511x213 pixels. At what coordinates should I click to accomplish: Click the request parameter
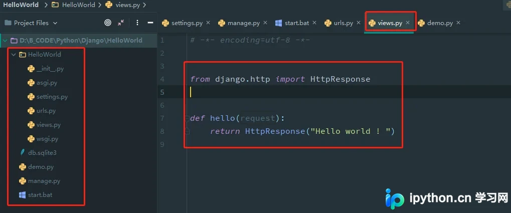(x=258, y=118)
